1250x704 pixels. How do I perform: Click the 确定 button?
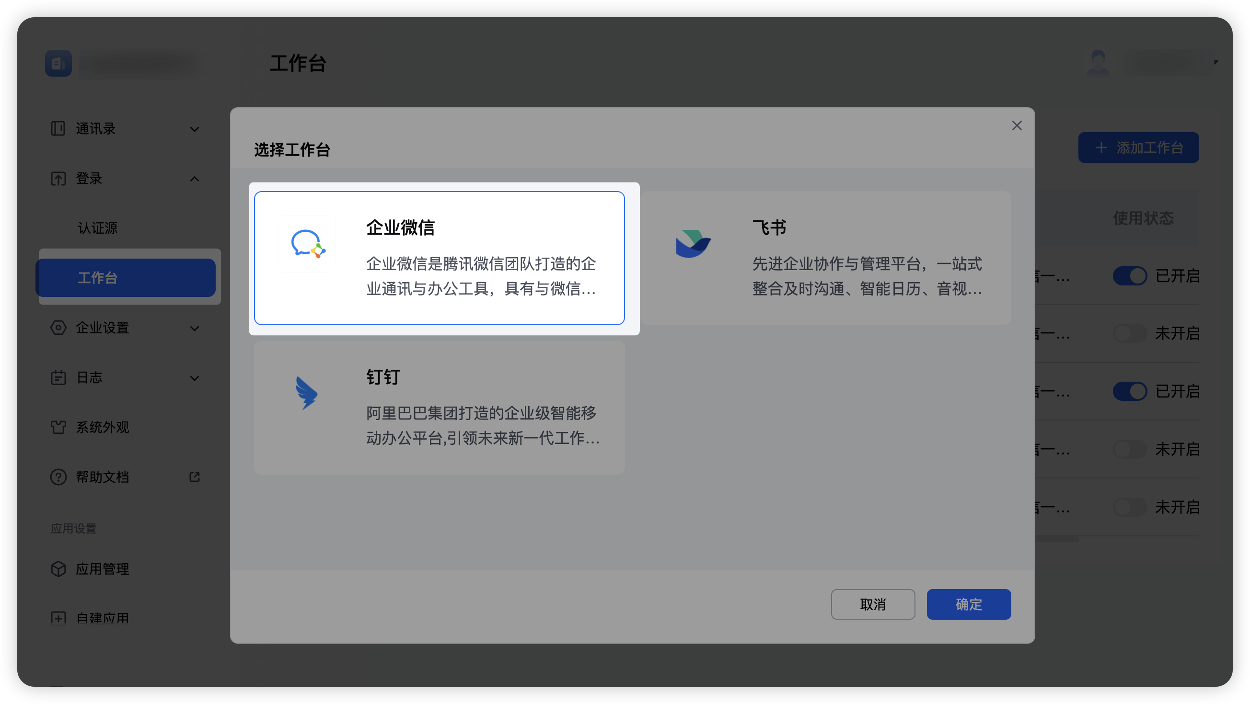(969, 604)
